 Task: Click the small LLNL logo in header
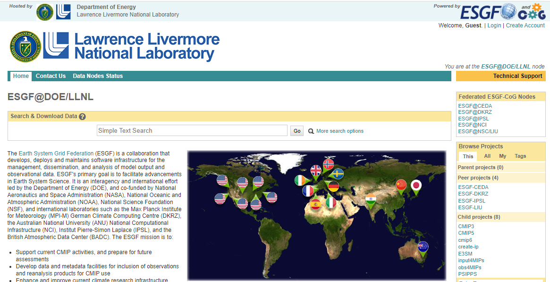[x=63, y=12]
